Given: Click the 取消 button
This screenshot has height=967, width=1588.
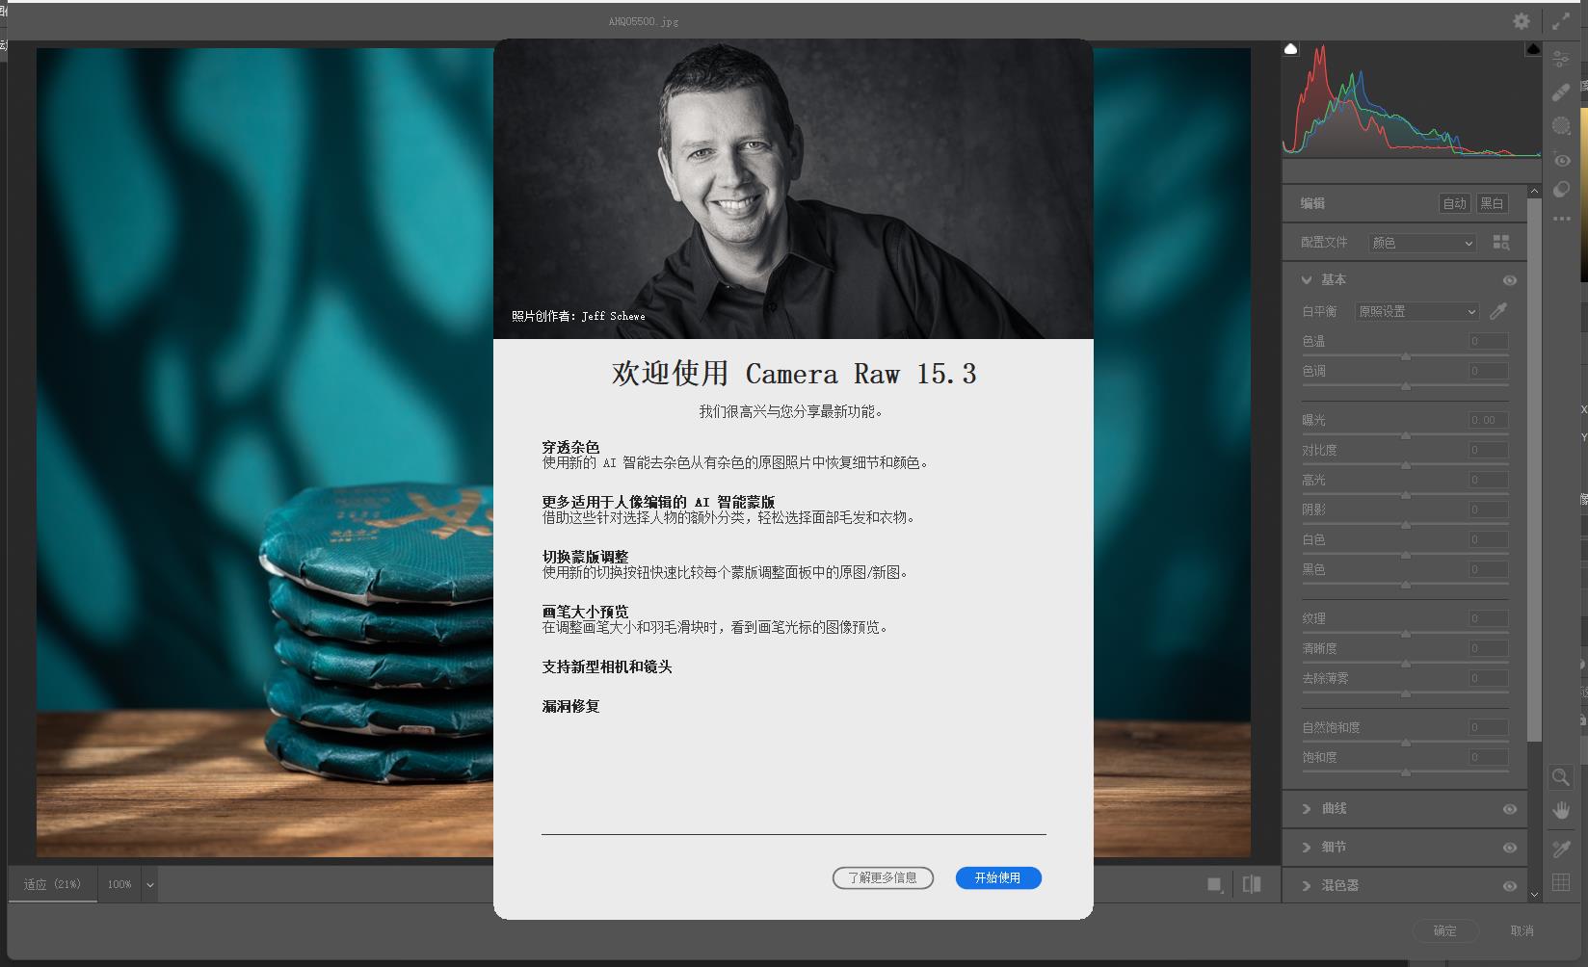Looking at the screenshot, I should (x=1522, y=930).
